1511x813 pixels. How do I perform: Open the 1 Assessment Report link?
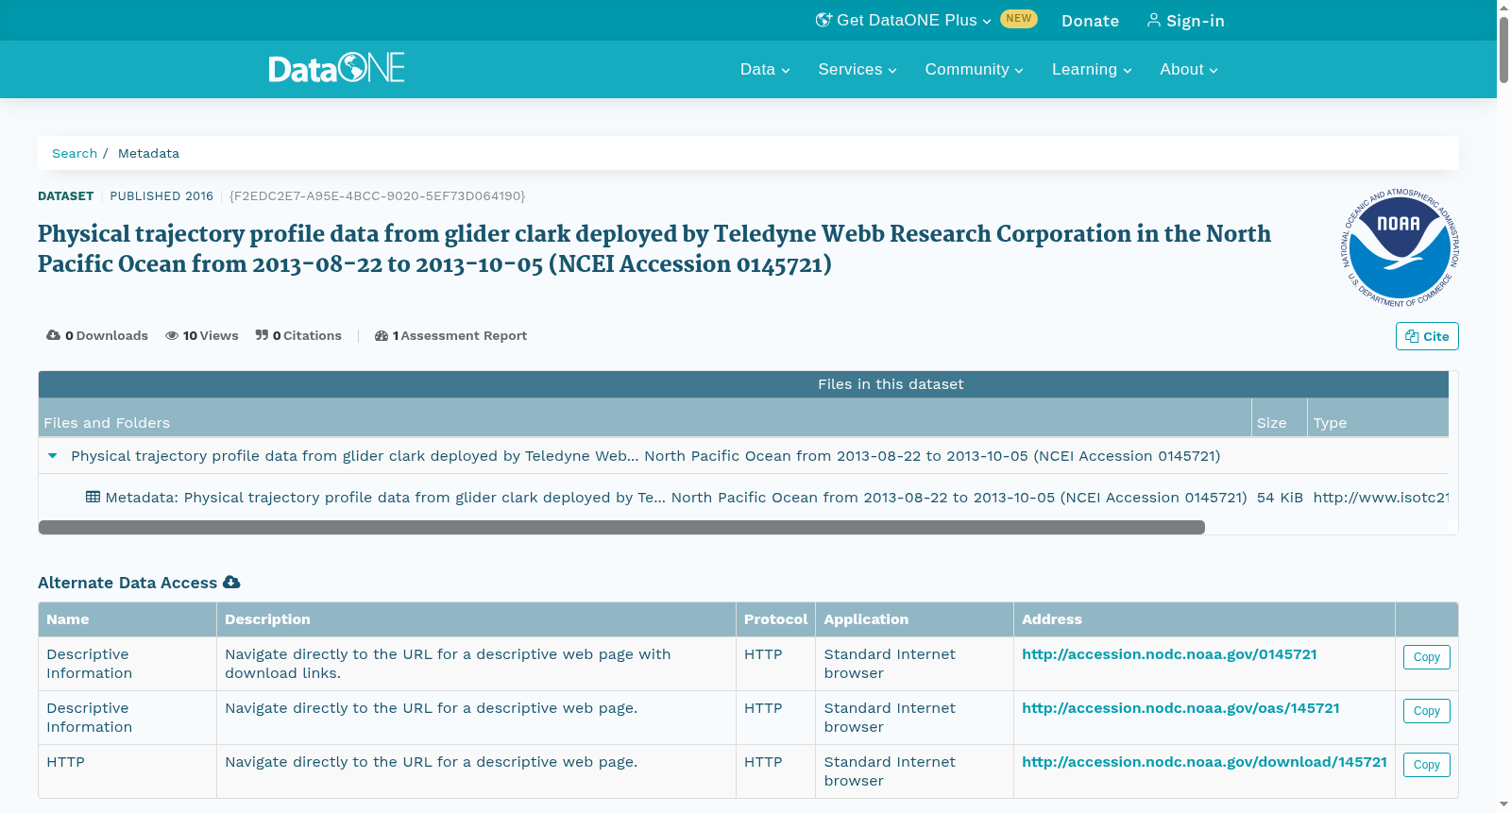(450, 335)
